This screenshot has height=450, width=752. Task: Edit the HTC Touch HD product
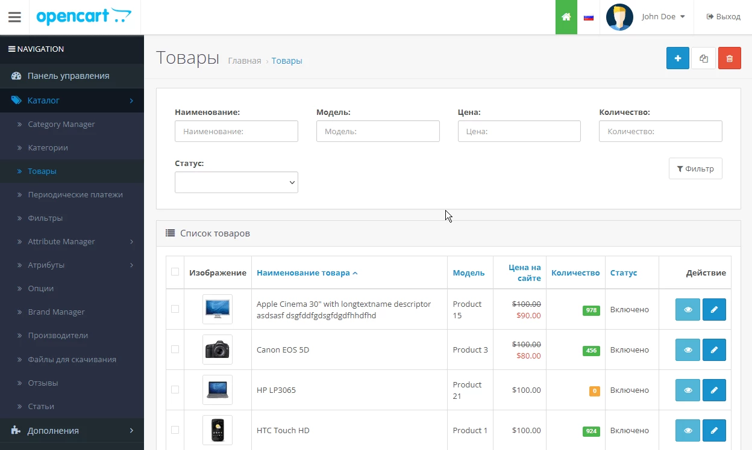[x=714, y=430]
